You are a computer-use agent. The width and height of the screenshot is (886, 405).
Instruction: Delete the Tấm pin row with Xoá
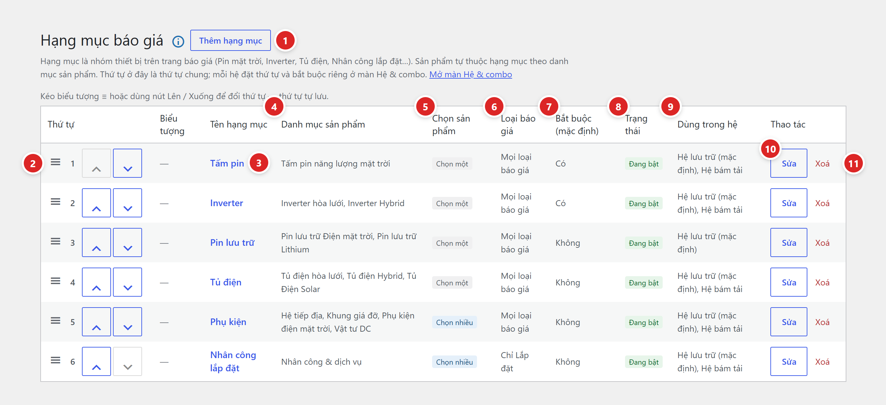822,163
